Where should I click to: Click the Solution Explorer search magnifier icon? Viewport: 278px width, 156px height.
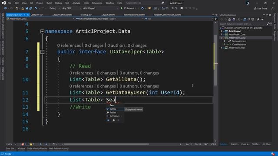click(x=268, y=24)
